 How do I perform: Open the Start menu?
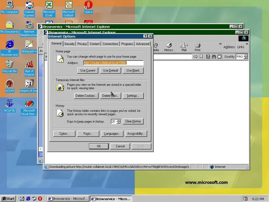point(8,199)
